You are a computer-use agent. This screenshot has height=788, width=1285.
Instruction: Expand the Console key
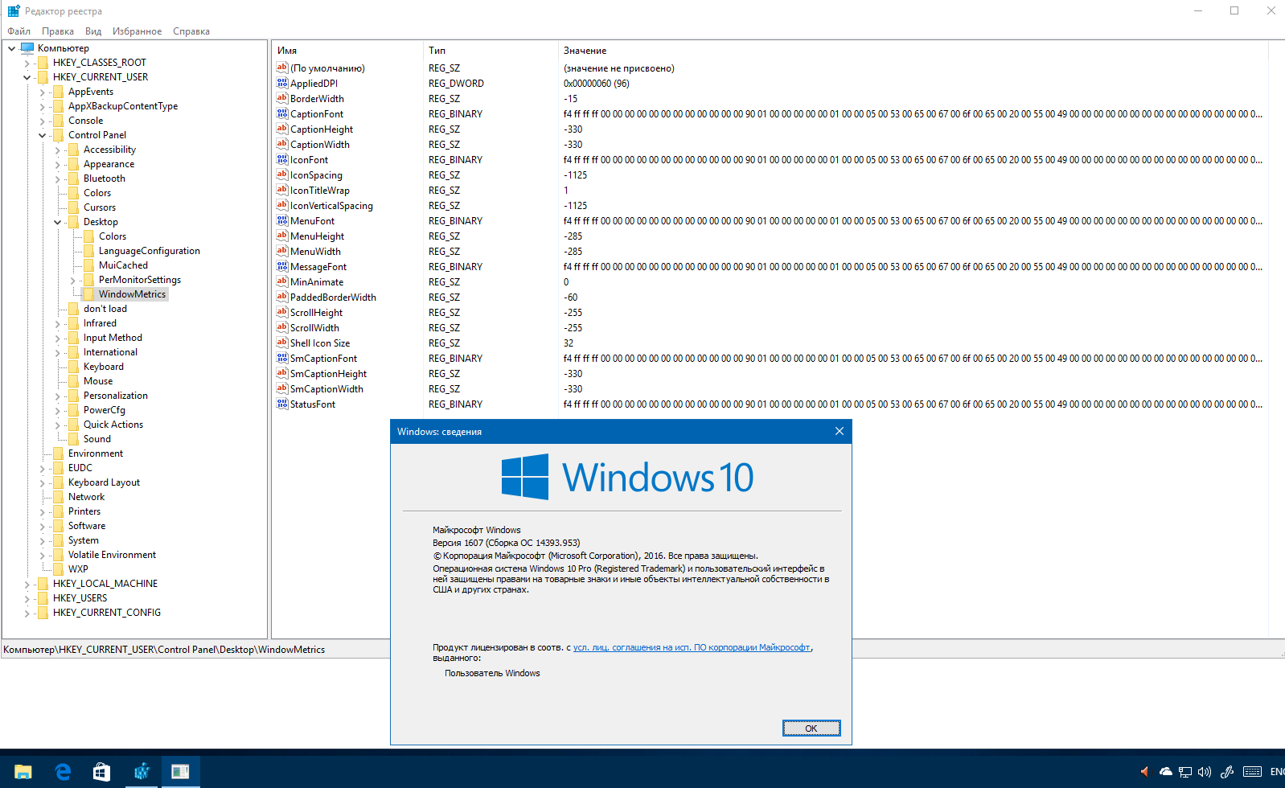[43, 121]
